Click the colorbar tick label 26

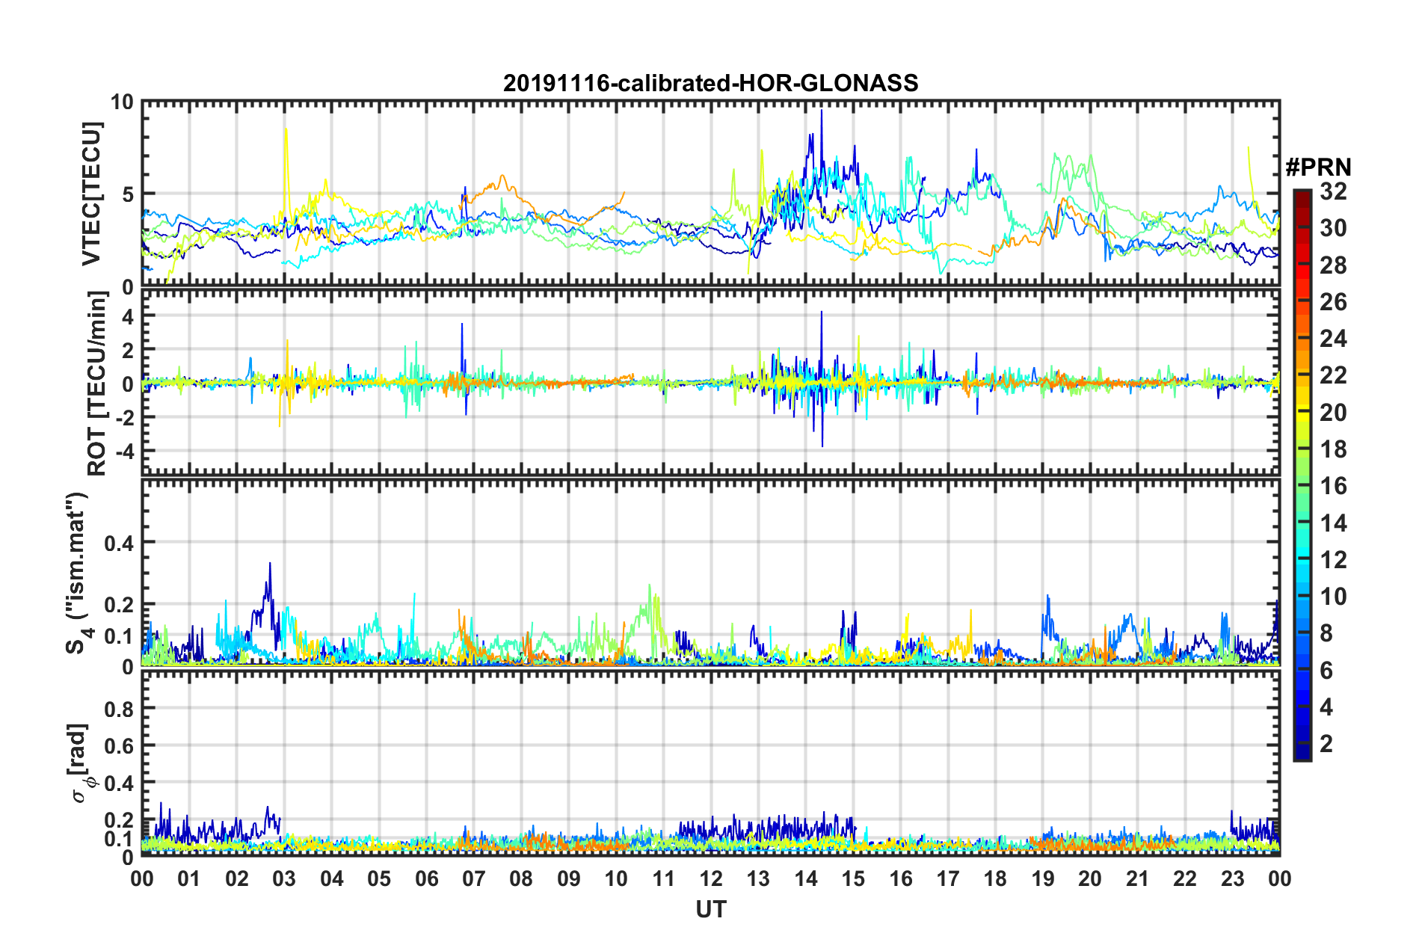pos(1333,302)
